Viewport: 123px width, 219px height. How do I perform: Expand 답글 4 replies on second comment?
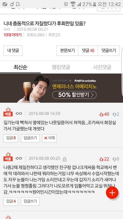pyautogui.click(x=11, y=201)
